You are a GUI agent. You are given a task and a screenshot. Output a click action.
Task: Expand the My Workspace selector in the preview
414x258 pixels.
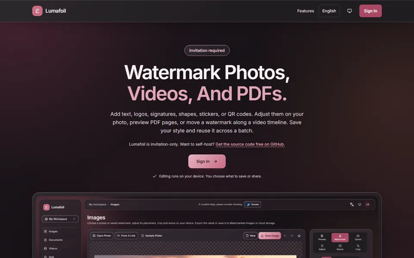point(60,219)
